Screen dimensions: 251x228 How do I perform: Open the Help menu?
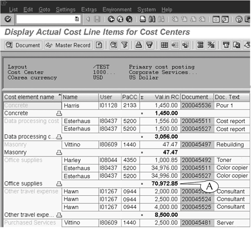pos(167,10)
